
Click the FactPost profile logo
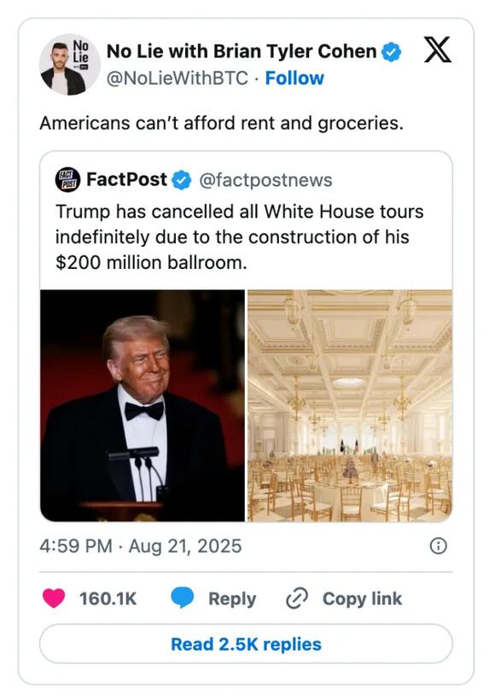pos(67,179)
